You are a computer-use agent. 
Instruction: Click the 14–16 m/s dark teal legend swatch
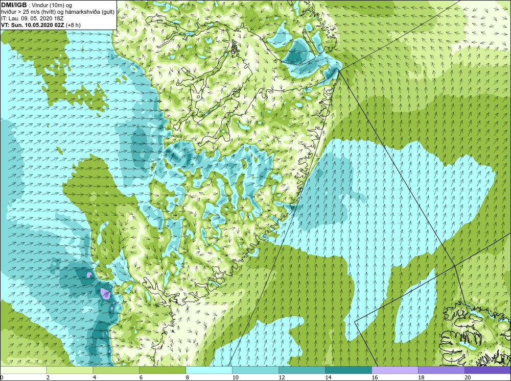tap(349, 370)
